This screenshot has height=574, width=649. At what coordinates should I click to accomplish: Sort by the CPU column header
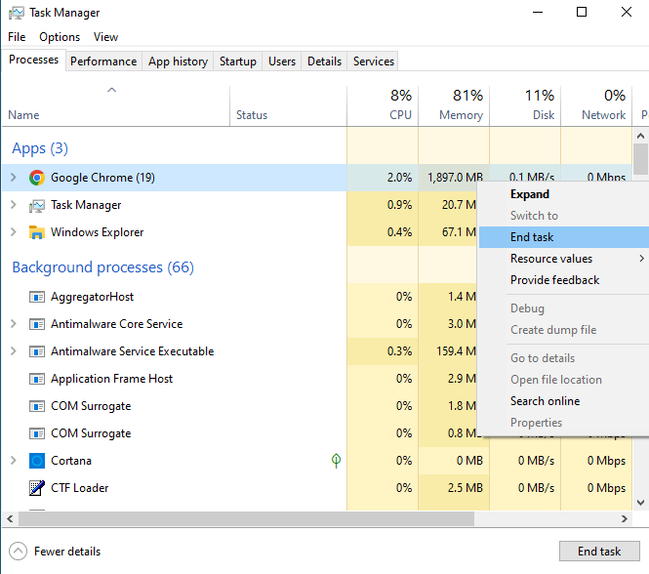click(383, 105)
